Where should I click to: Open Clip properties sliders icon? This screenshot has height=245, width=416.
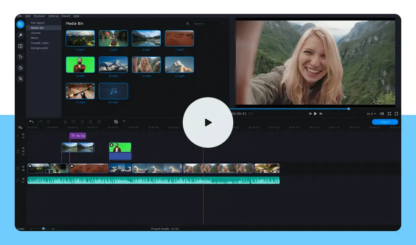[99, 122]
